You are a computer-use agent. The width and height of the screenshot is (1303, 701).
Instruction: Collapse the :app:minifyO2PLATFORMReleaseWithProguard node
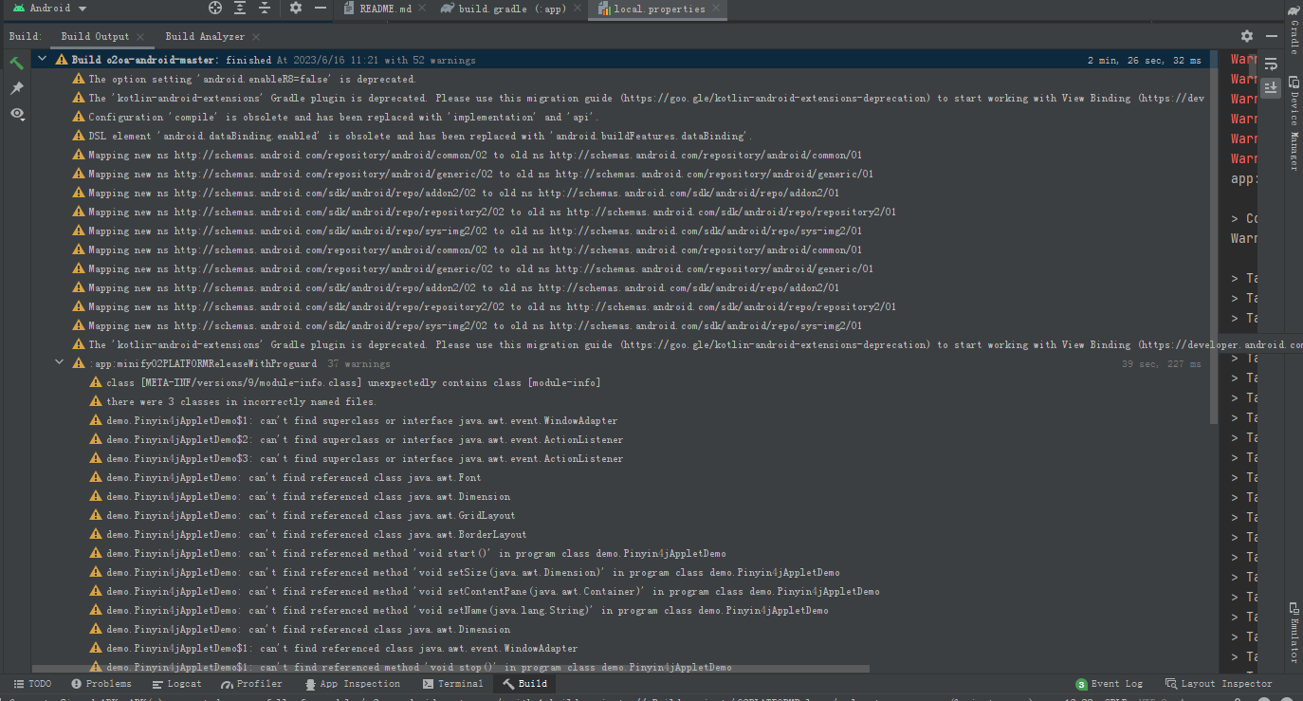(x=60, y=363)
